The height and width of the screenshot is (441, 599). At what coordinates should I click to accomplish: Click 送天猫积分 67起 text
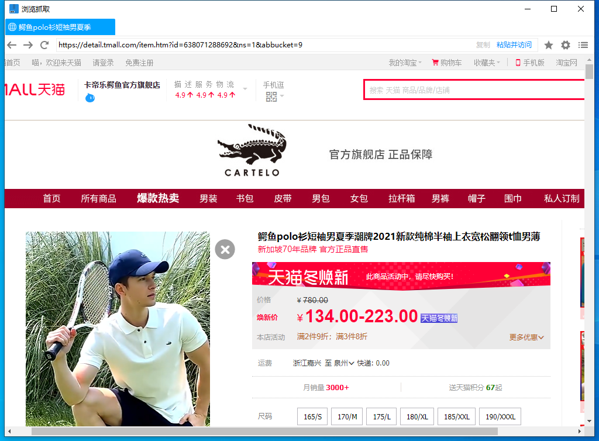(x=475, y=388)
